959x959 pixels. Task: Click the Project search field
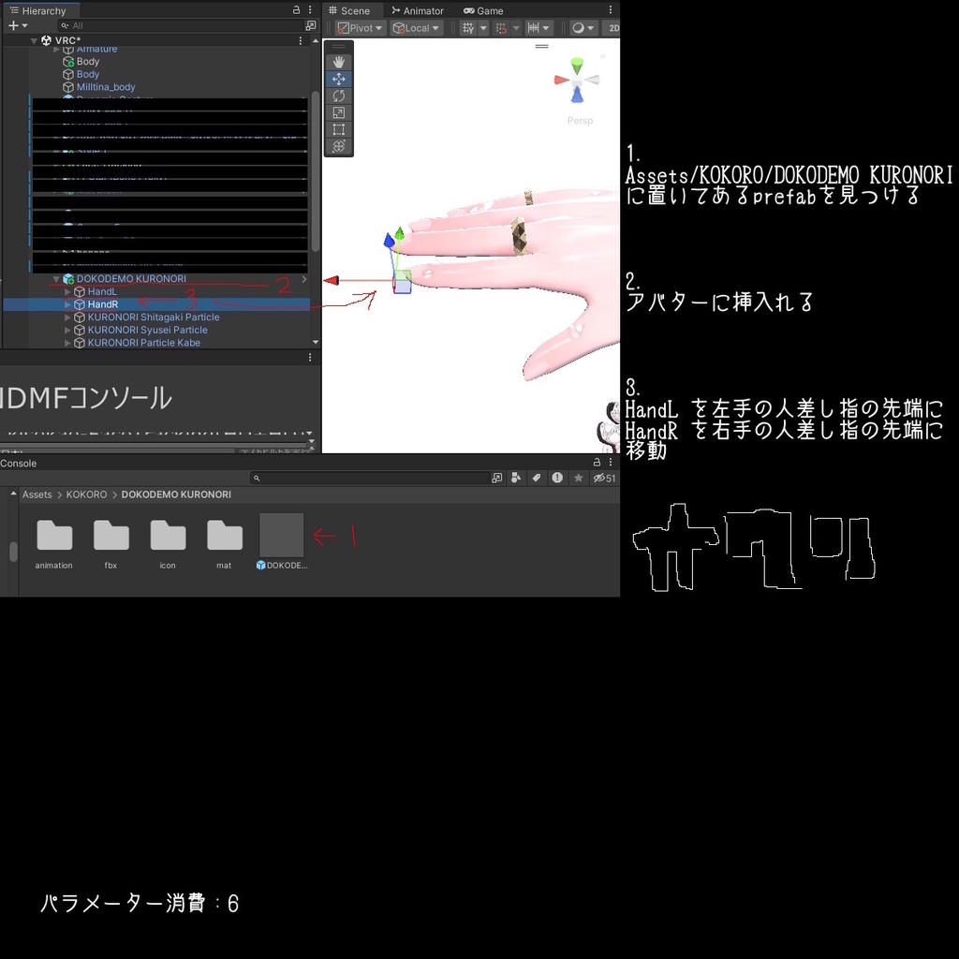[x=370, y=478]
